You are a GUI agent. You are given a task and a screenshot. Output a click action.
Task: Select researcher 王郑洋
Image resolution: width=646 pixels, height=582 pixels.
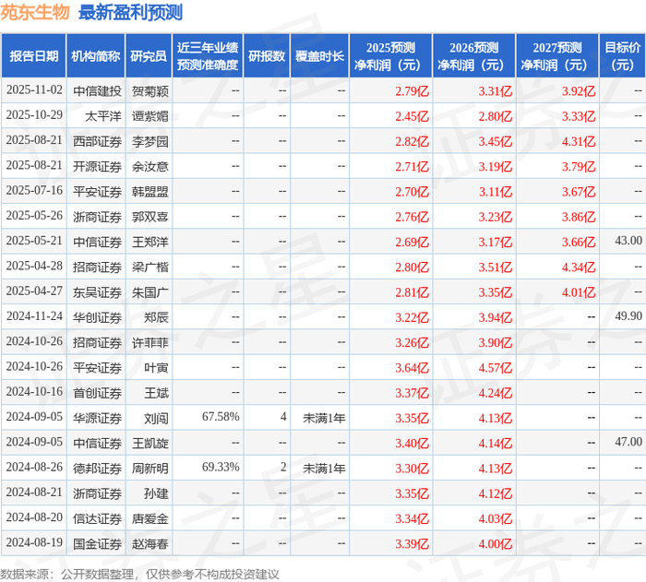[150, 242]
